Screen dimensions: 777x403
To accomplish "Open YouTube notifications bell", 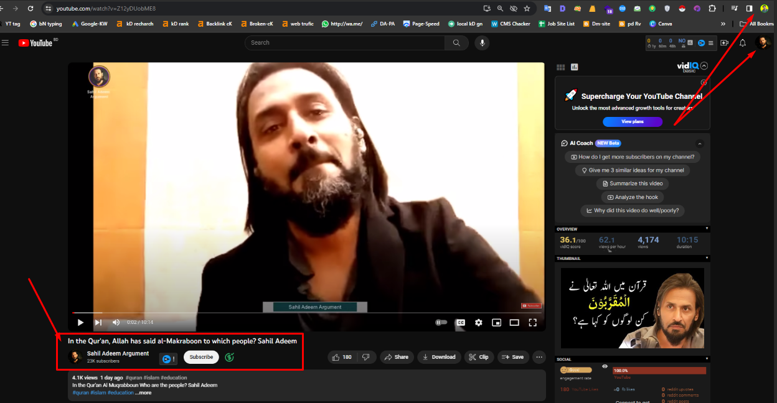I will [x=742, y=43].
